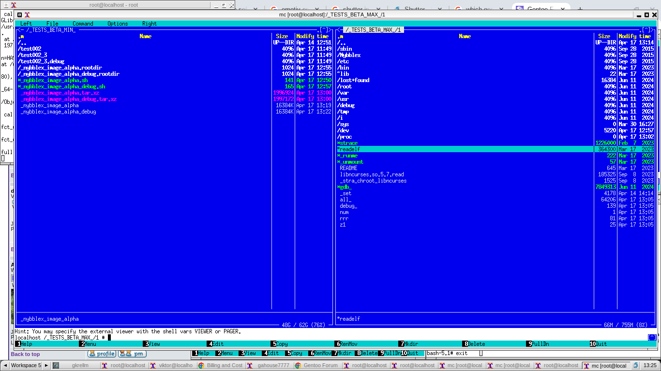Select /test002_3.debug directory in left panel
The height and width of the screenshot is (371, 661).
point(174,61)
